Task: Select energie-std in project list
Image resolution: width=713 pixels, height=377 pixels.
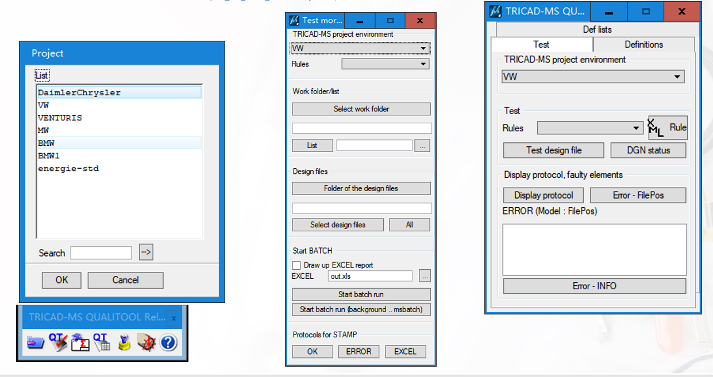Action: tap(119, 168)
